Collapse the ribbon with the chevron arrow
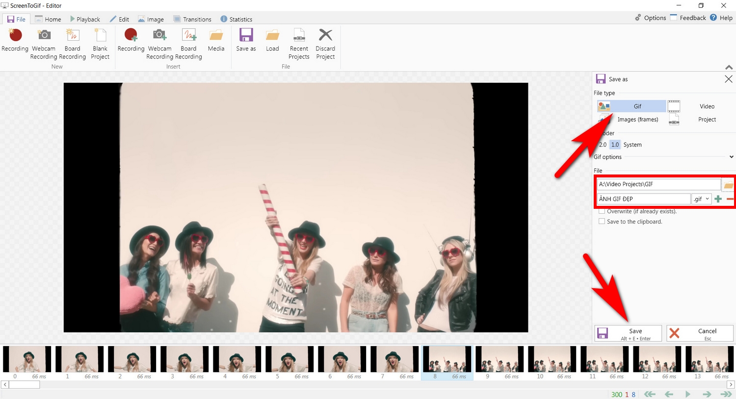 click(x=729, y=67)
